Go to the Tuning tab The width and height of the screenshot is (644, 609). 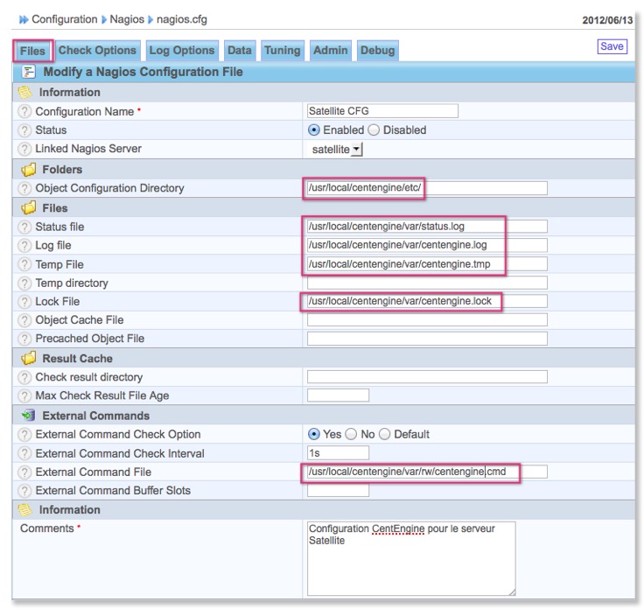pyautogui.click(x=281, y=52)
